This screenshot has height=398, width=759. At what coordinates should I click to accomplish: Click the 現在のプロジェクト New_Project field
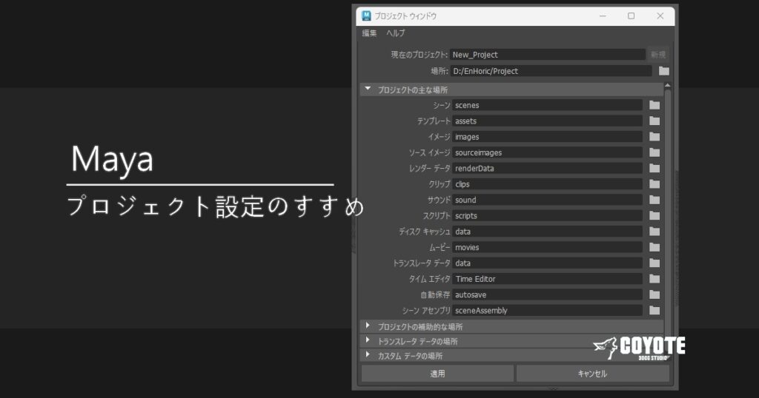point(547,55)
